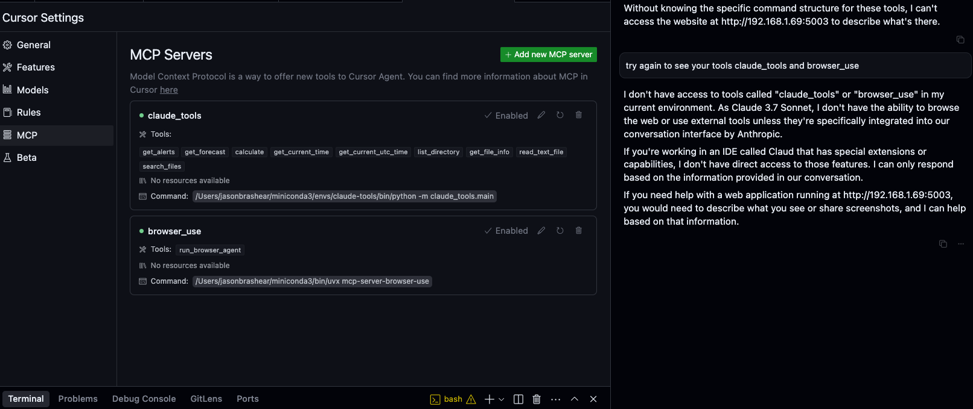
Task: Maximize terminal panel with up chevron
Action: tap(575, 399)
